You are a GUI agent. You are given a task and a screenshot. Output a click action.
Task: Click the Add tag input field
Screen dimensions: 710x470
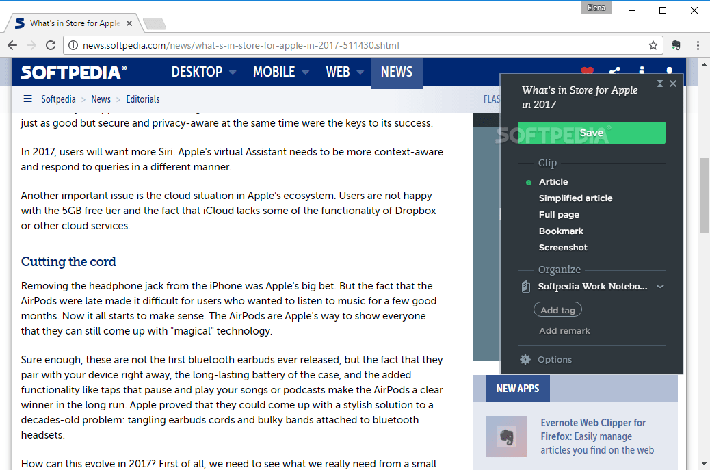pos(557,309)
